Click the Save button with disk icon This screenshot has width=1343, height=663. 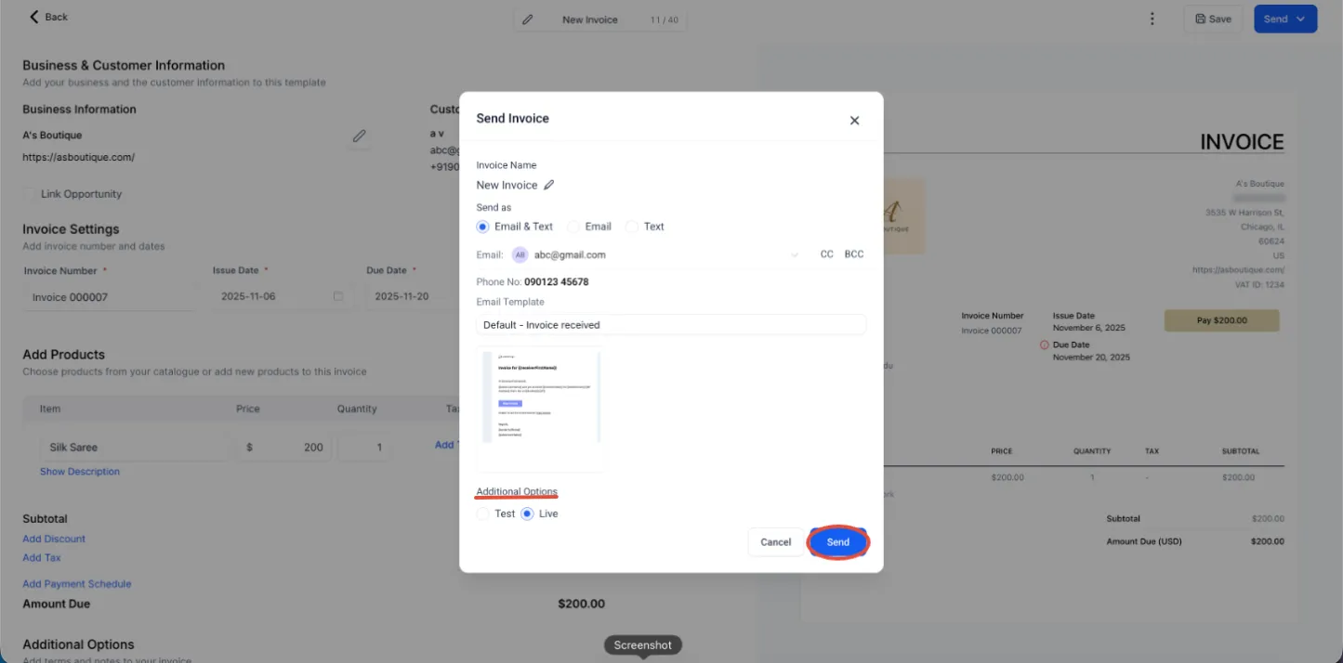(1213, 19)
